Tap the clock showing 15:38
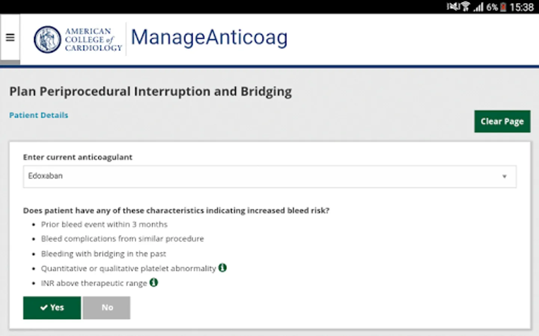 coord(521,7)
